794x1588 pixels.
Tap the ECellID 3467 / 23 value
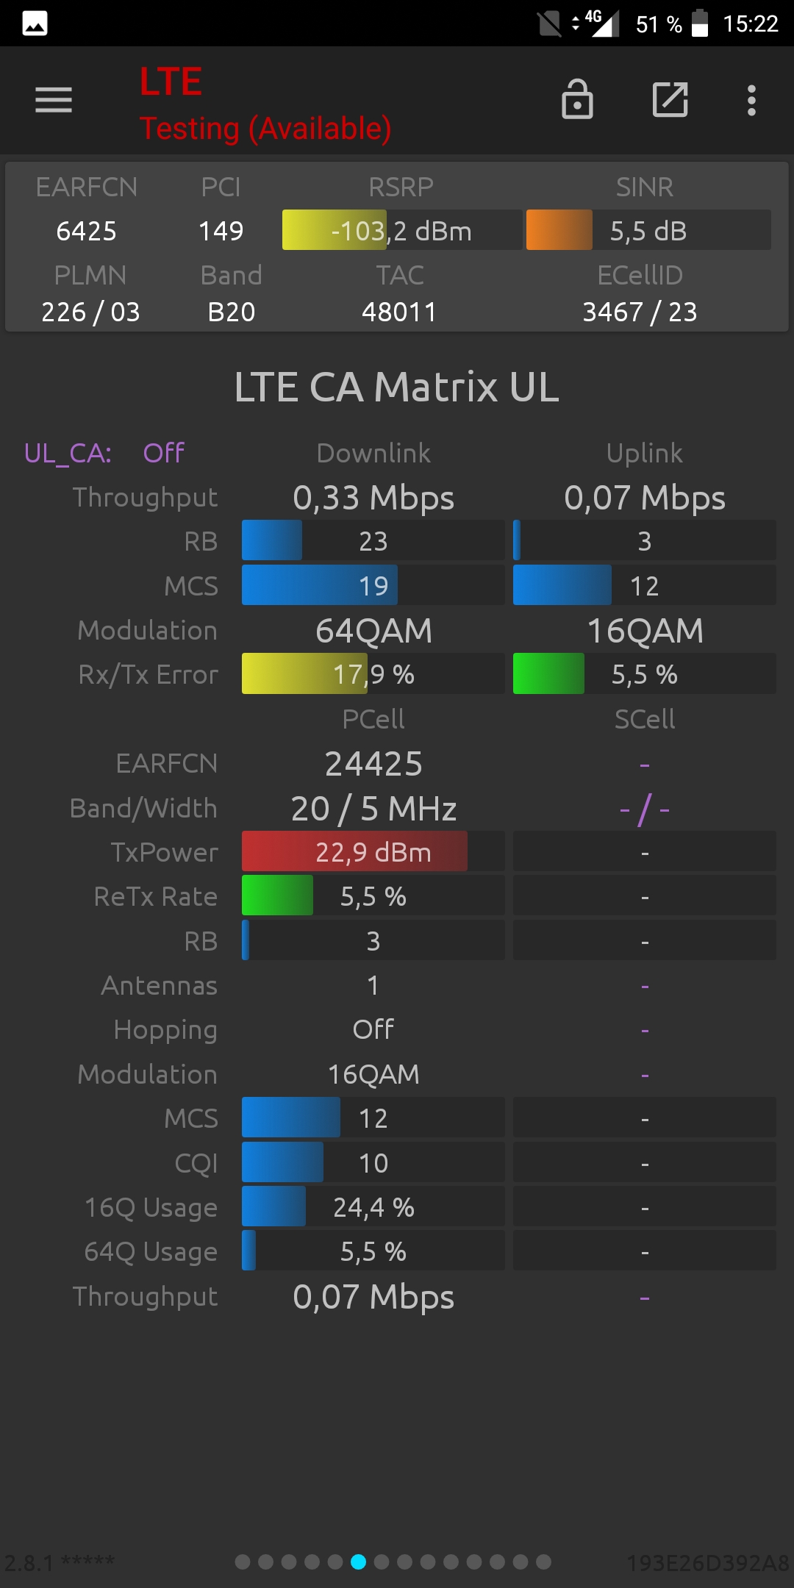tap(640, 312)
